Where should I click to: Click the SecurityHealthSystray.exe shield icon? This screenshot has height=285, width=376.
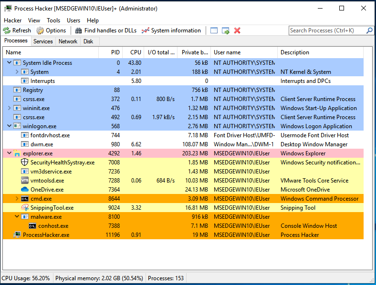(24, 163)
